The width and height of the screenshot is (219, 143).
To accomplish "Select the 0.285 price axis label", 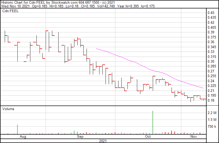I will click(x=212, y=66).
